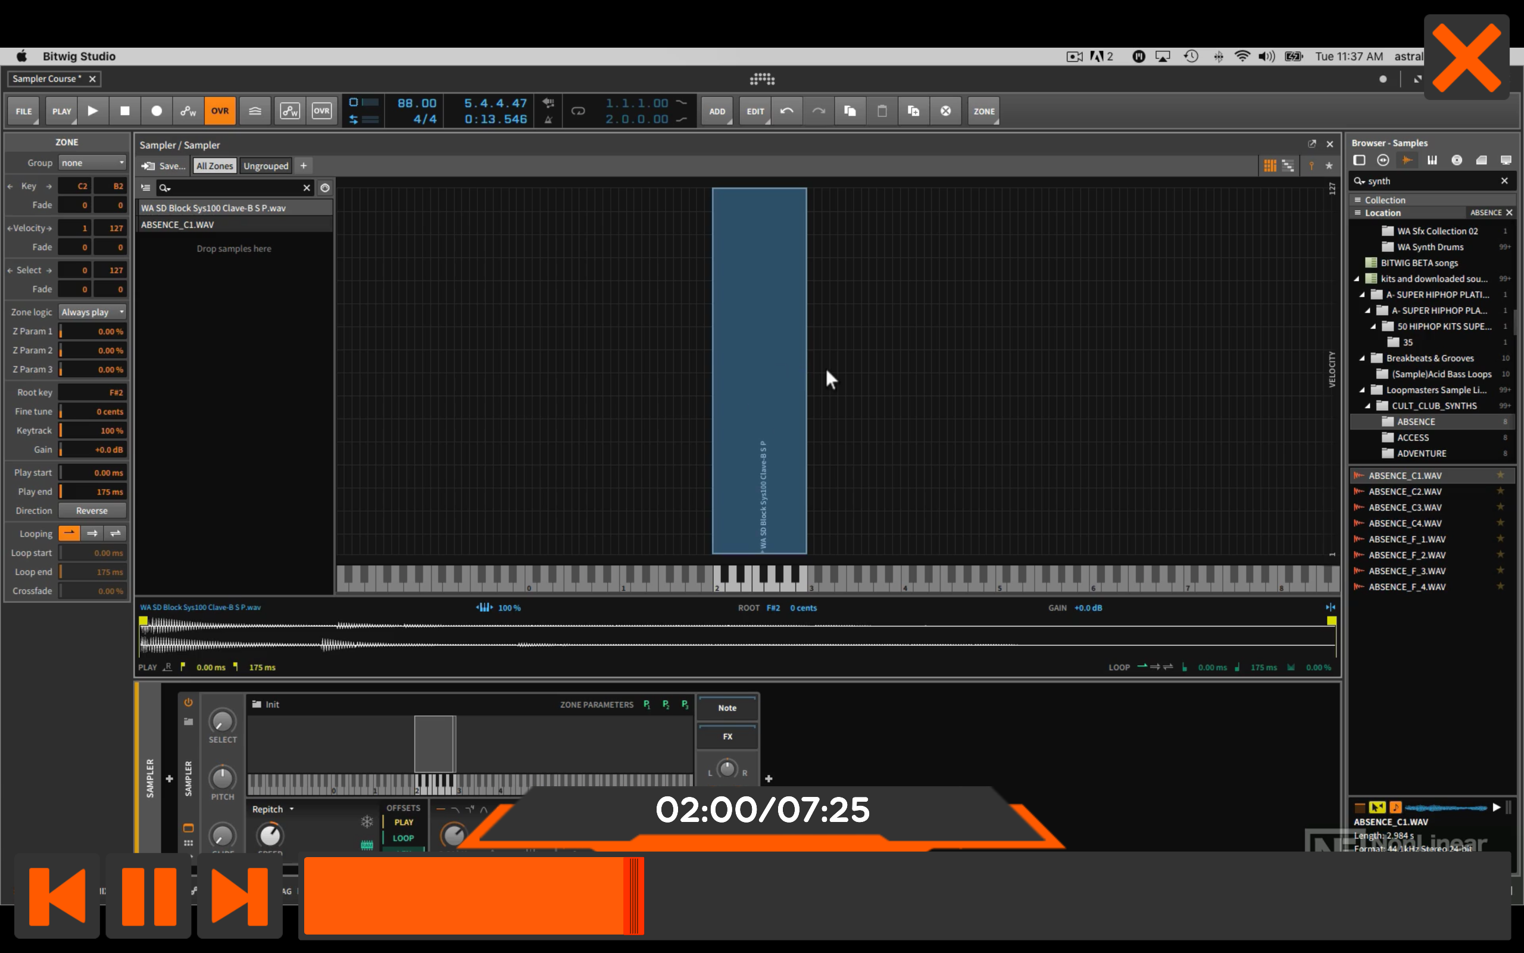Viewport: 1524px width, 953px height.
Task: Click the ADD button in toolbar
Action: coord(717,111)
